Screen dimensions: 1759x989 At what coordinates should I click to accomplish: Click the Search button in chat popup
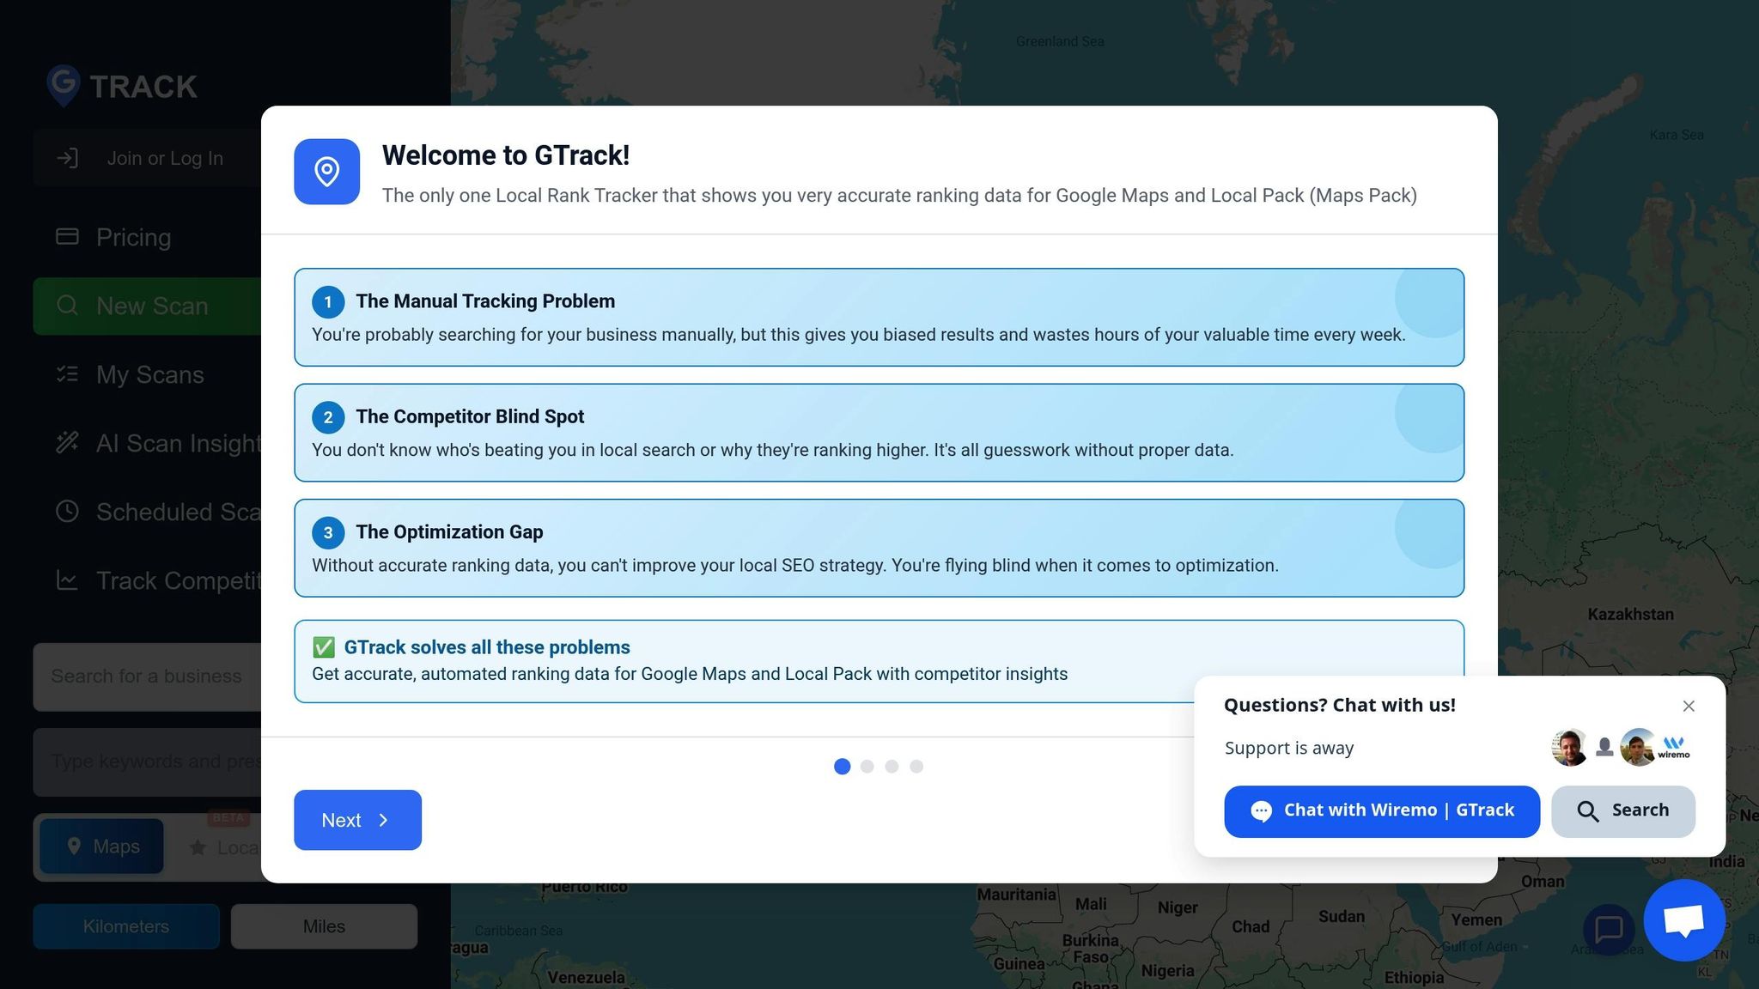(1622, 810)
